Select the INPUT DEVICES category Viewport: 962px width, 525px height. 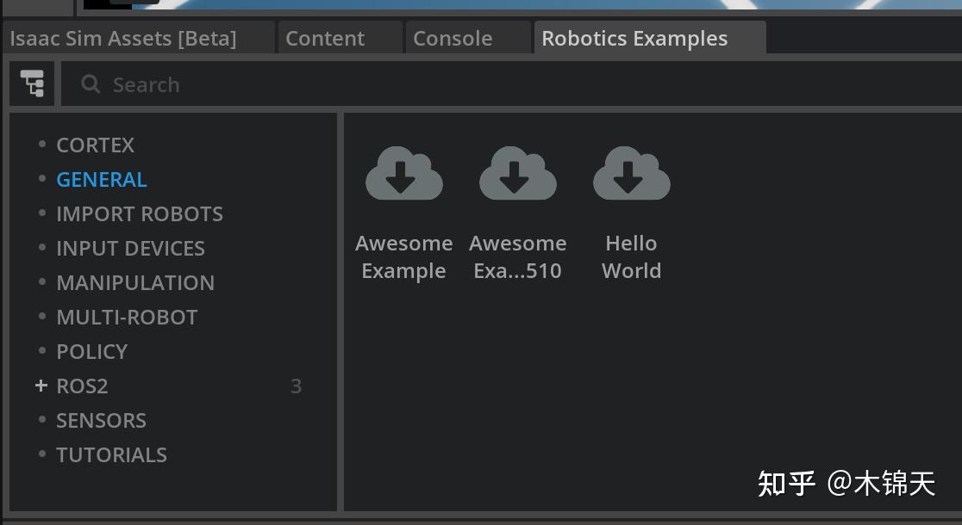(x=130, y=248)
